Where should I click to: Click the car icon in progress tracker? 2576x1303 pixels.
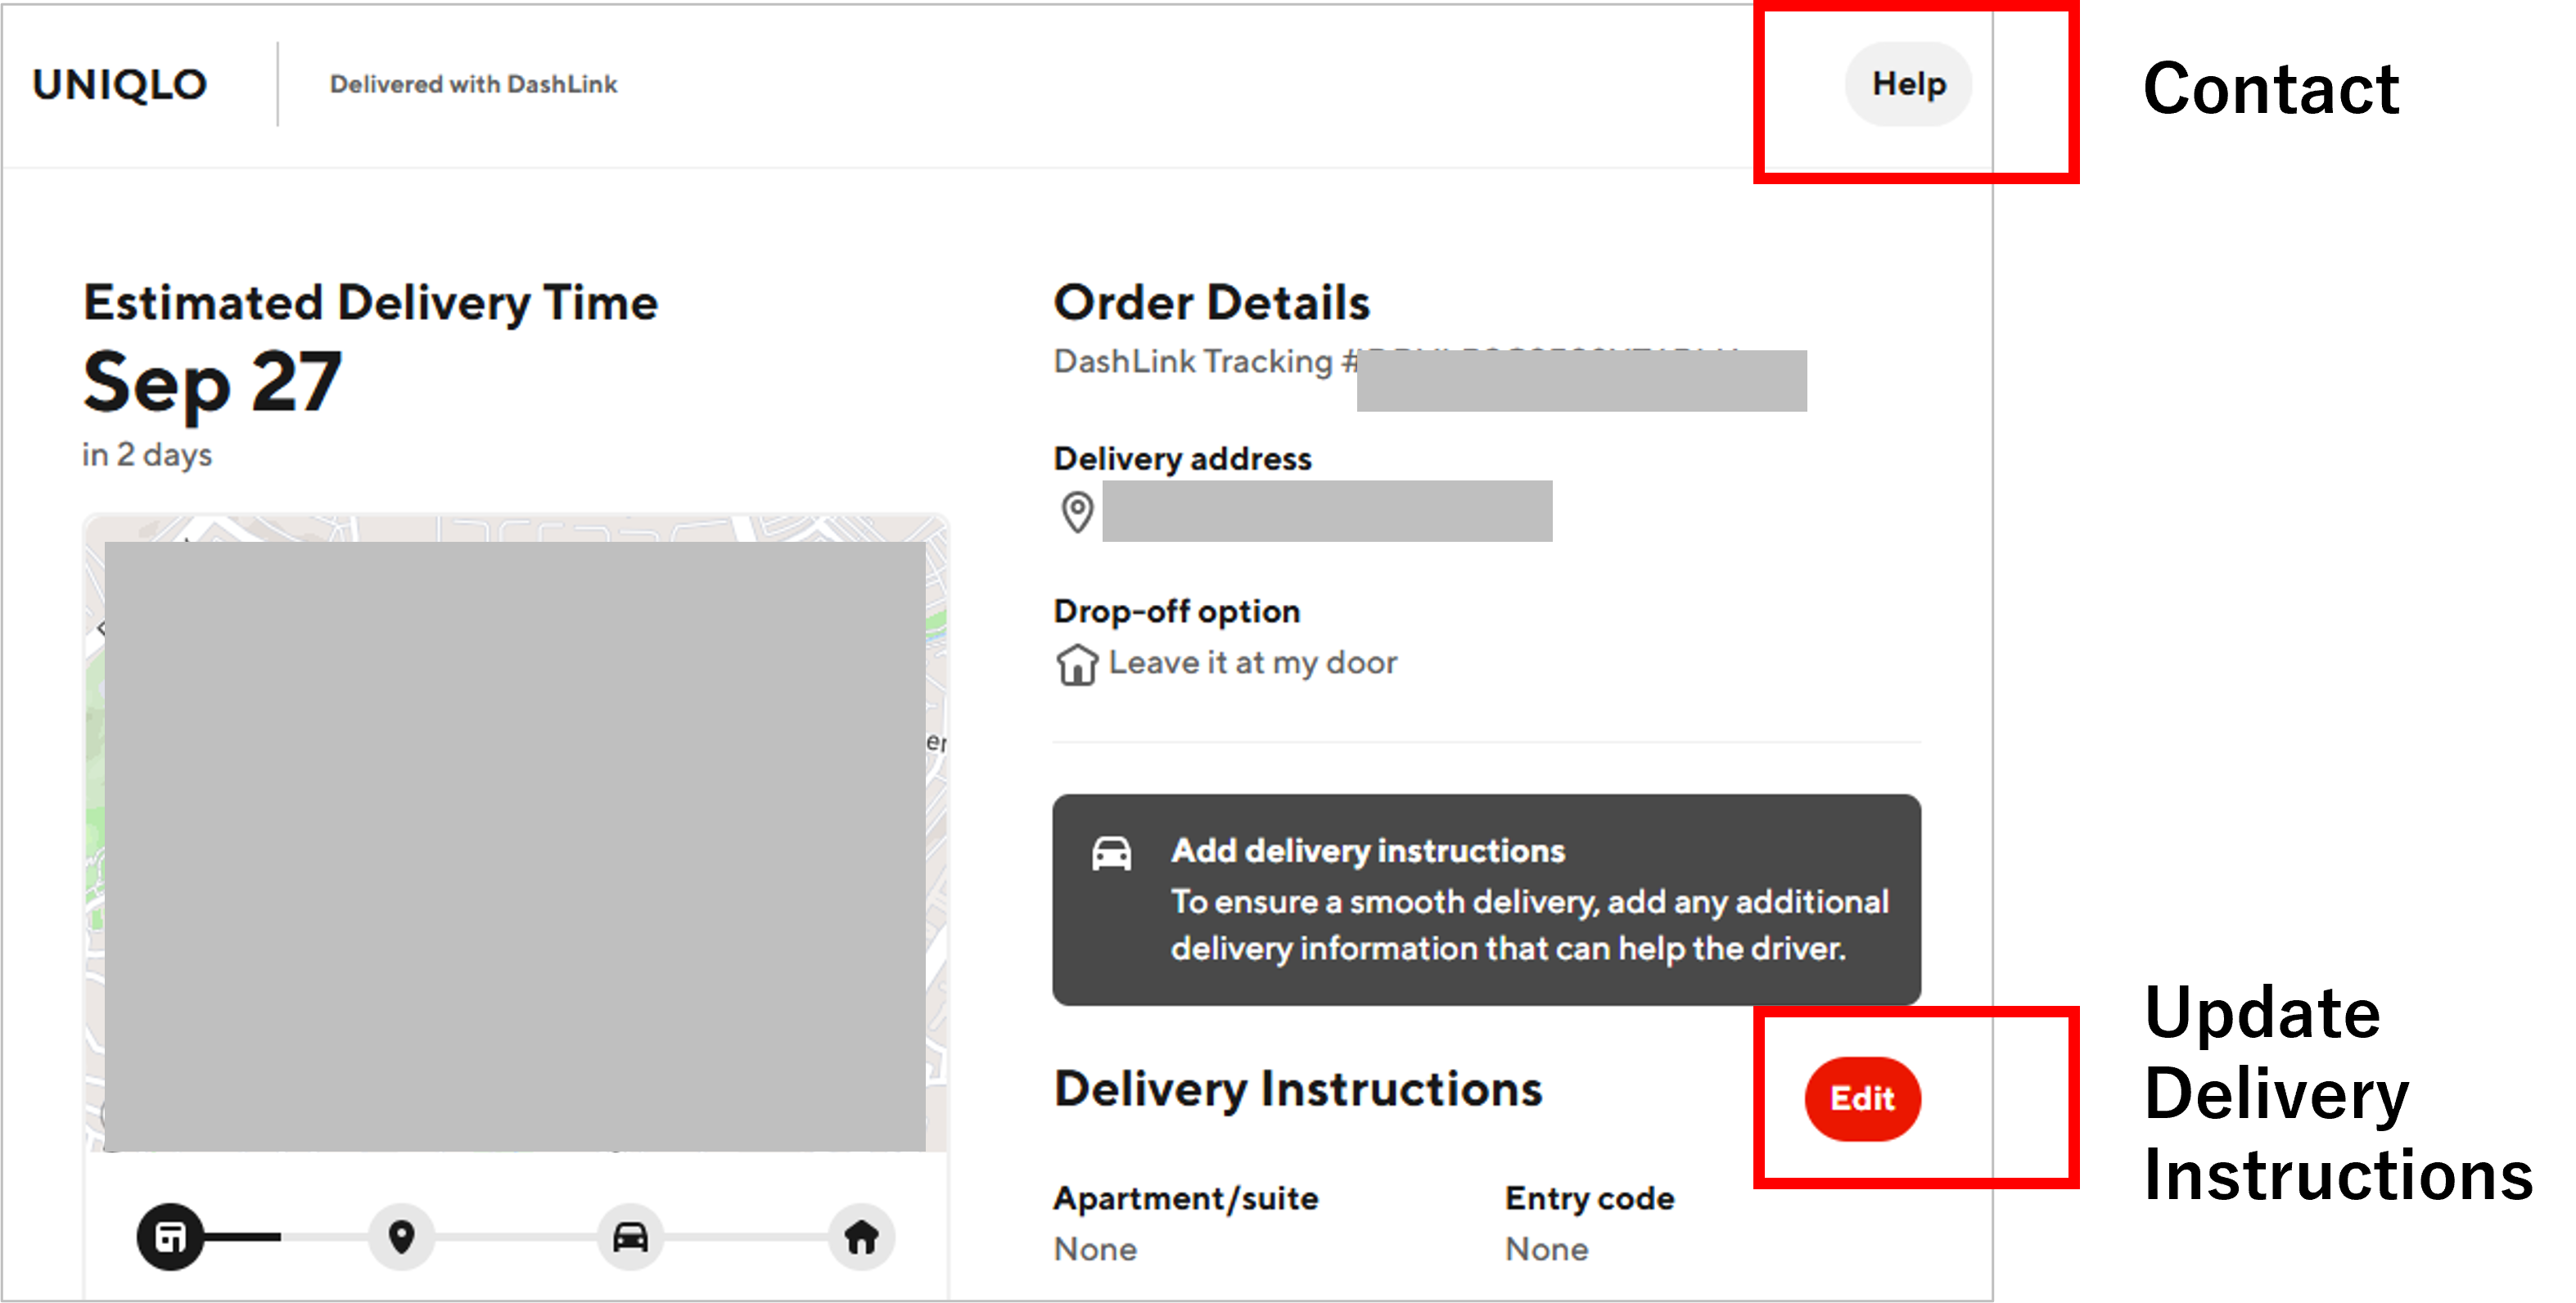(630, 1237)
